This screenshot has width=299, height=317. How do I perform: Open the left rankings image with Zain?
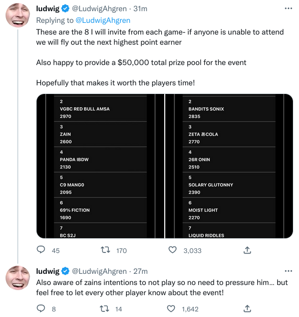(101, 166)
